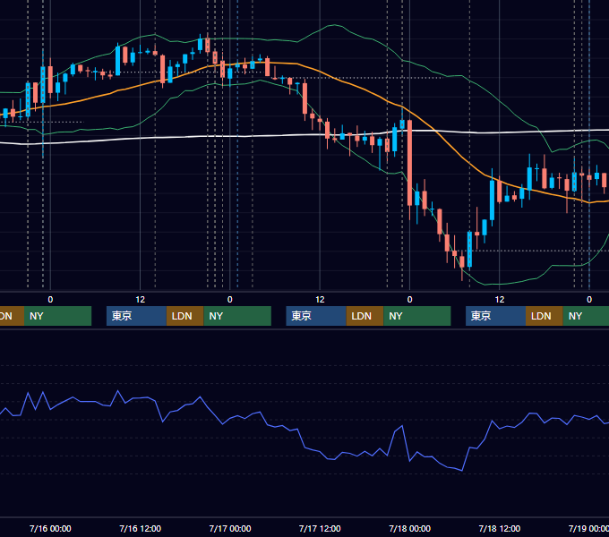Click hour label 0 above 7/17 00:00

[x=230, y=300]
